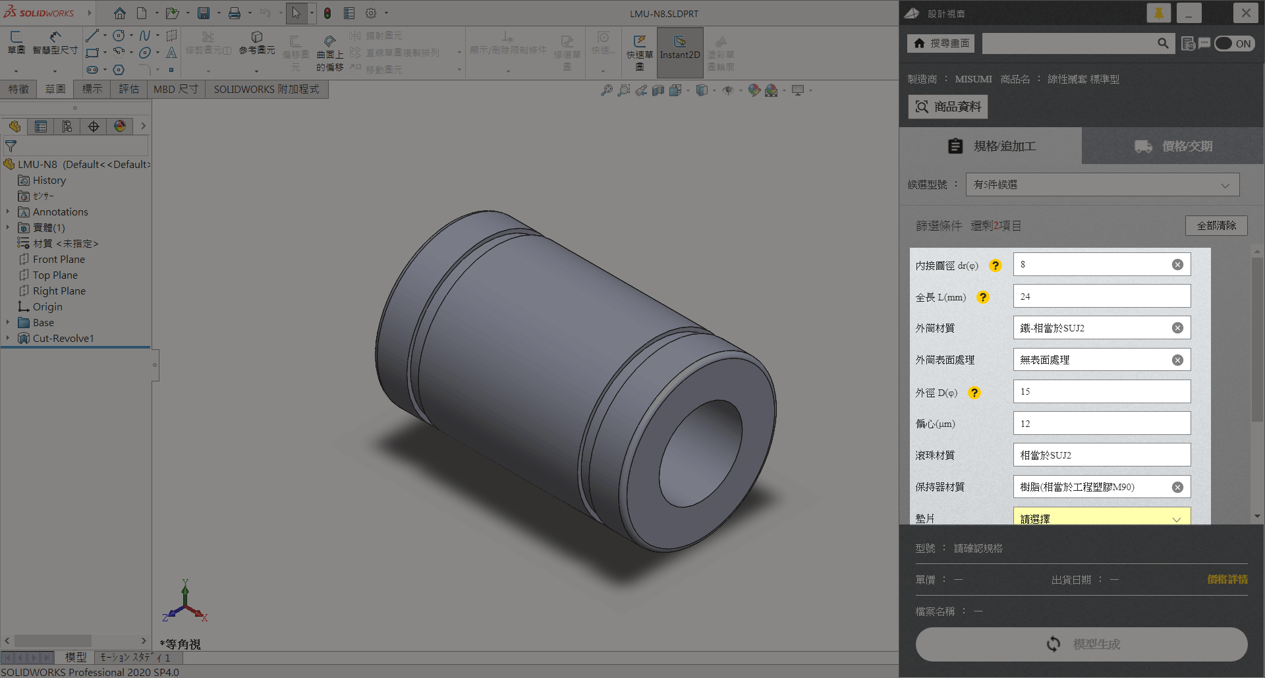Clear the inner diameter dr value

point(1177,265)
